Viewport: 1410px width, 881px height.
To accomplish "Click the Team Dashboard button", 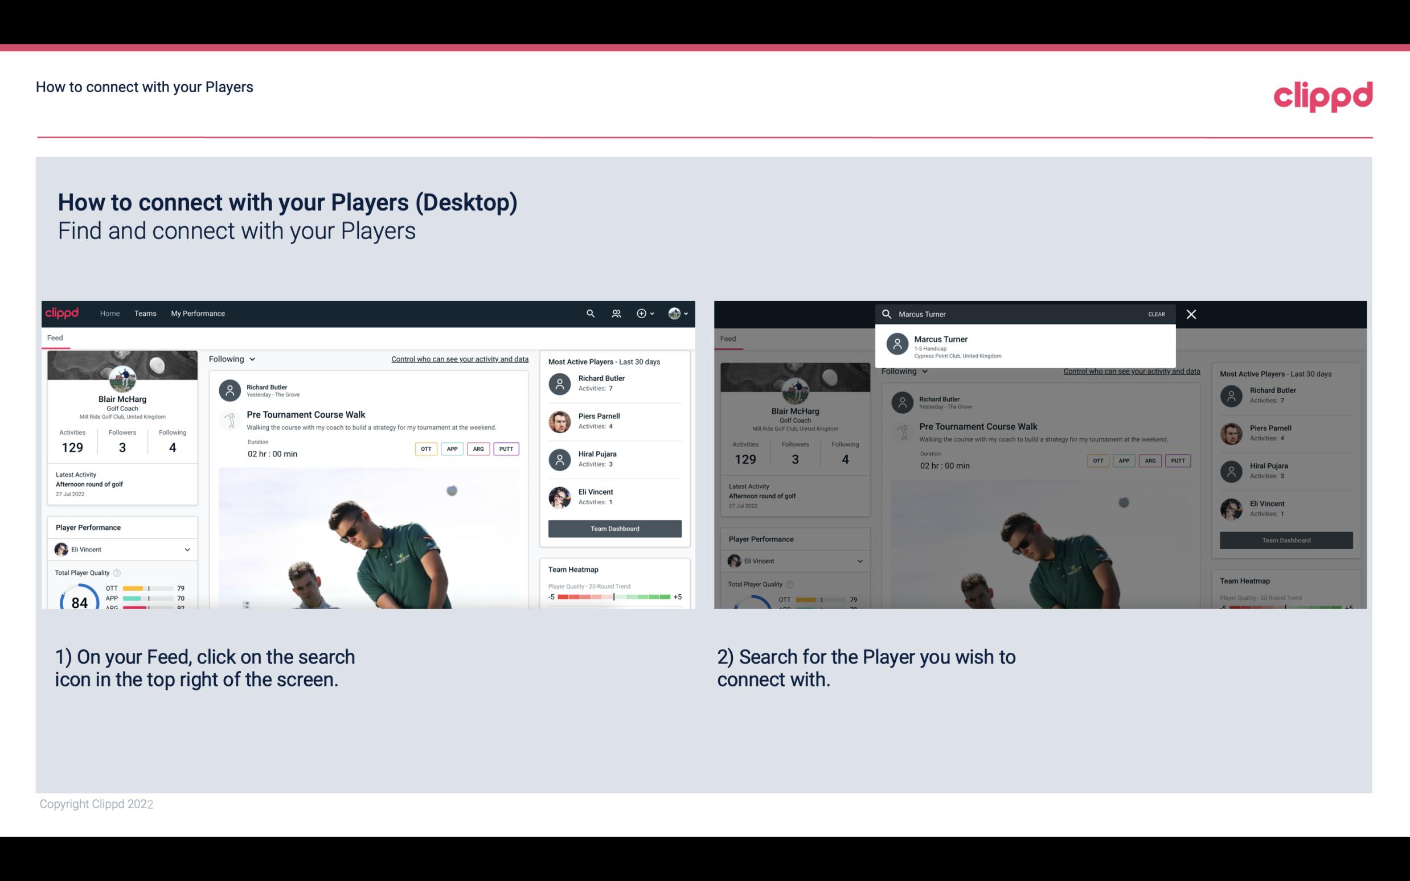I will pyautogui.click(x=614, y=528).
